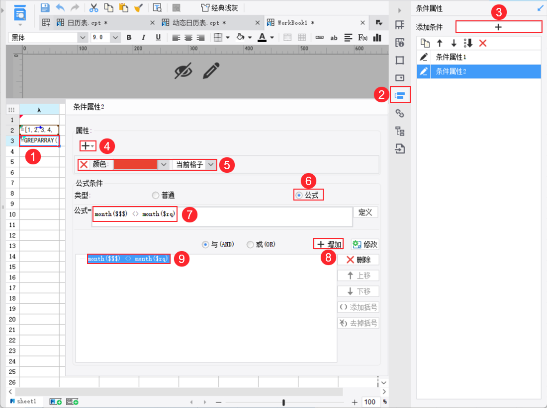Open the Condition Attributes sidebar panel icon
The image size is (547, 408).
[x=400, y=95]
